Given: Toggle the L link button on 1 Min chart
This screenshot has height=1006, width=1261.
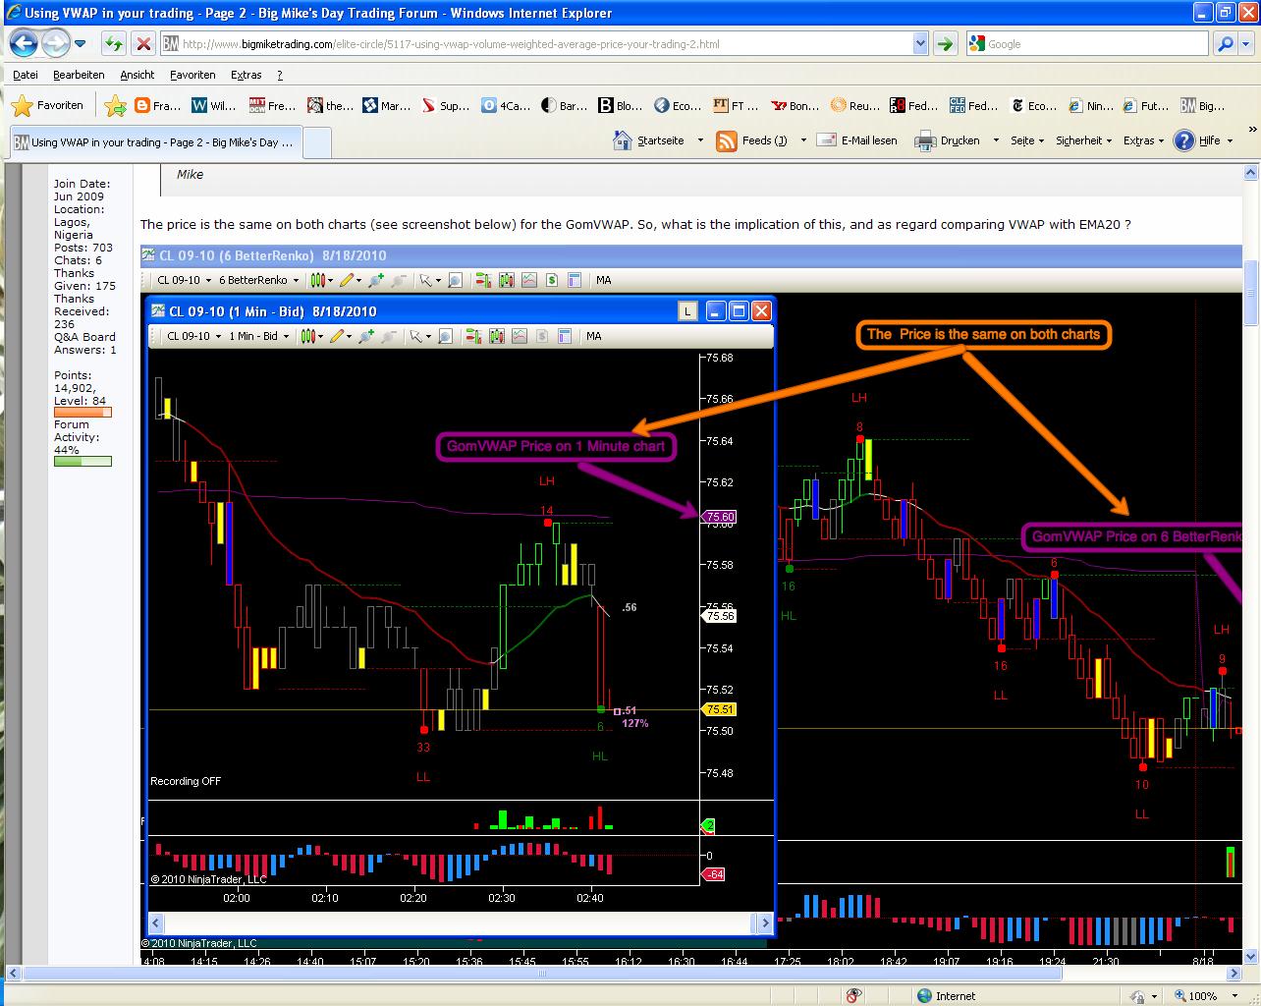Looking at the screenshot, I should (x=687, y=311).
